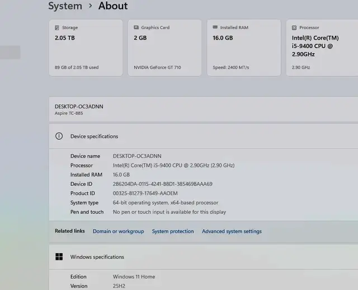
Task: Click the Version label
Action: [x=79, y=286]
